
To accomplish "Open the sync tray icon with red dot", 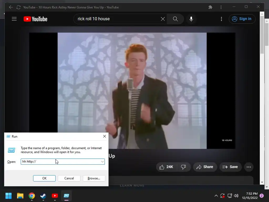I will (223, 196).
